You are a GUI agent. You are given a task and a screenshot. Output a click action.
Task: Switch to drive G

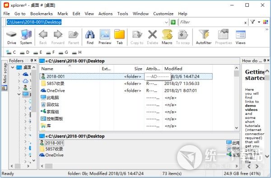click(x=63, y=52)
